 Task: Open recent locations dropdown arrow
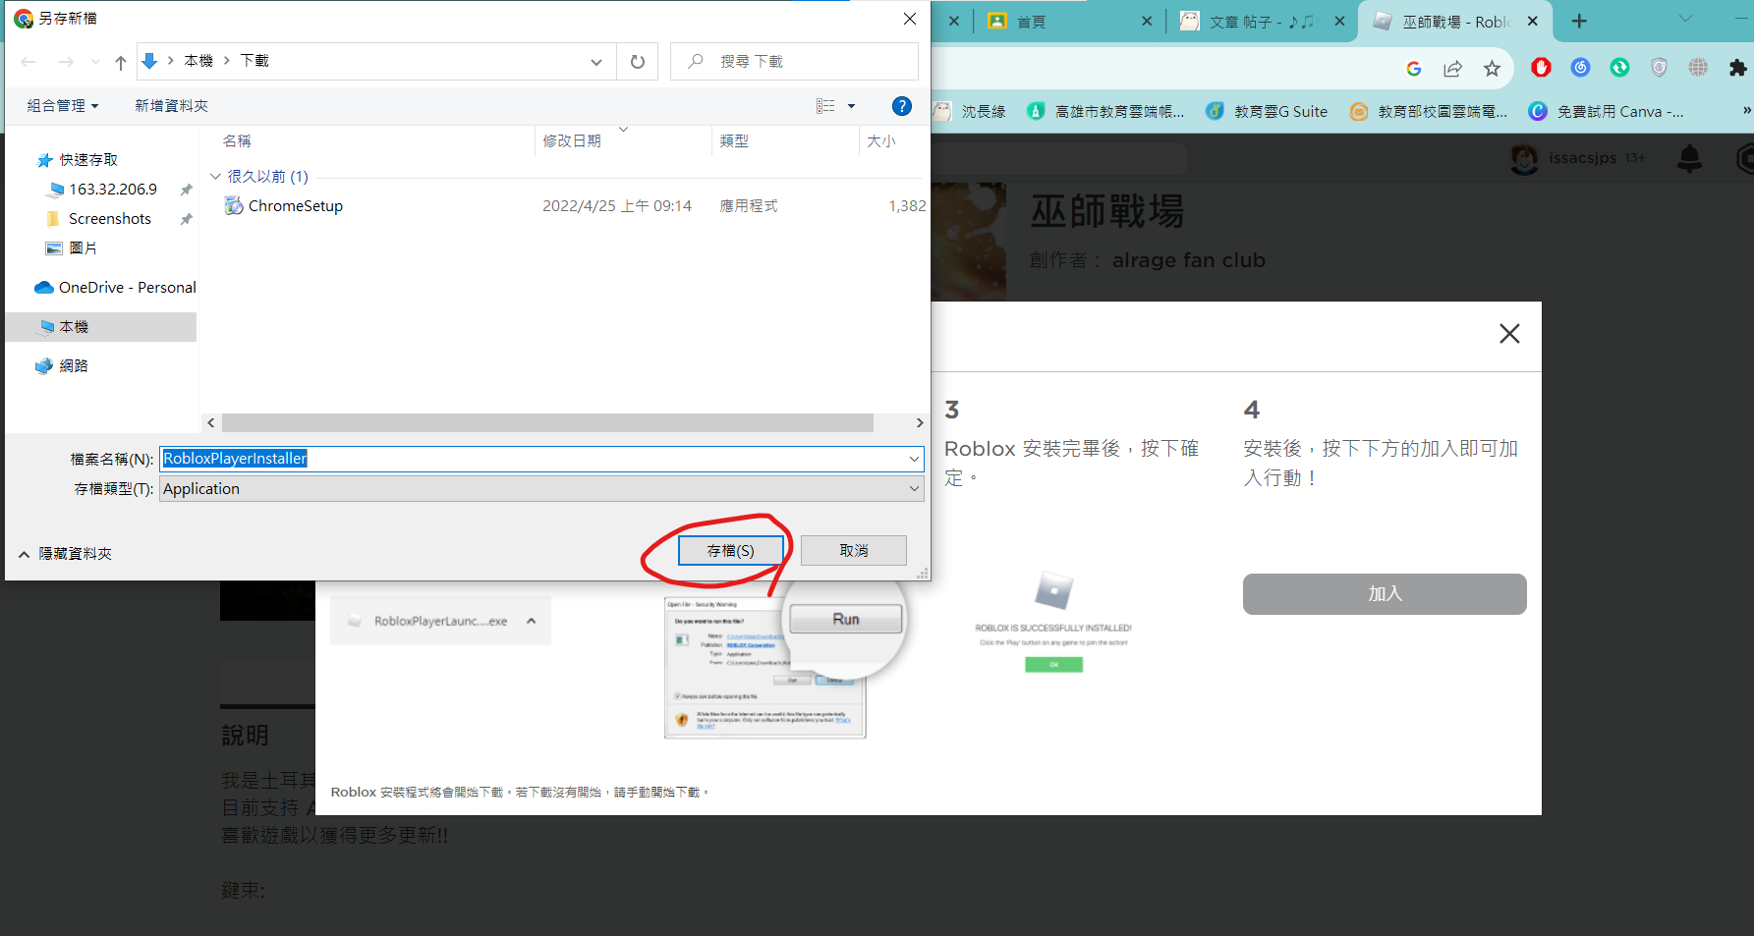pos(95,62)
